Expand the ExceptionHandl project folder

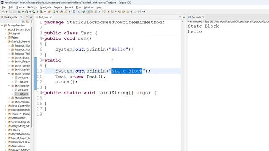coord(5,110)
